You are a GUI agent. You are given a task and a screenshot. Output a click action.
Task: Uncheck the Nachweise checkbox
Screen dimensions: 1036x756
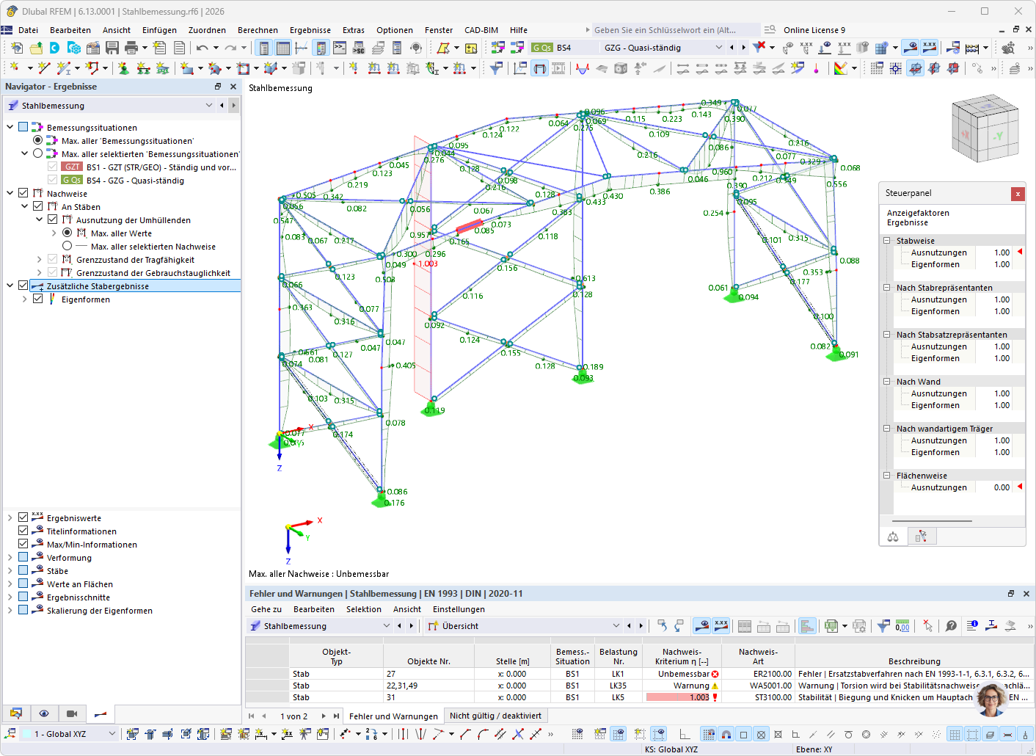pos(23,194)
